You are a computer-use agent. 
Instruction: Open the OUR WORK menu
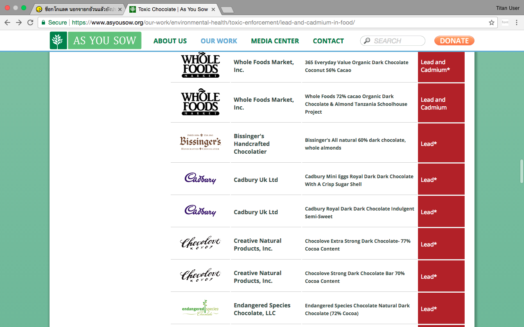(219, 41)
